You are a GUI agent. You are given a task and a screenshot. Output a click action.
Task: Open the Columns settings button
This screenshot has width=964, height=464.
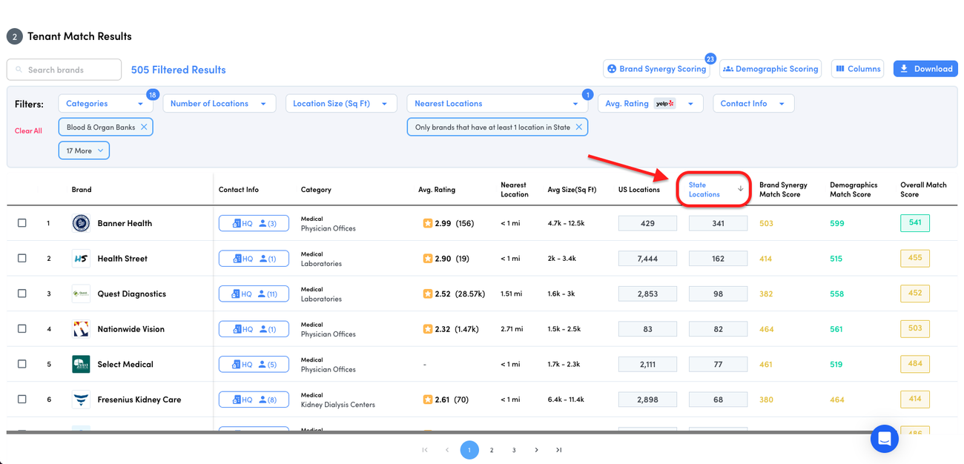click(x=858, y=69)
